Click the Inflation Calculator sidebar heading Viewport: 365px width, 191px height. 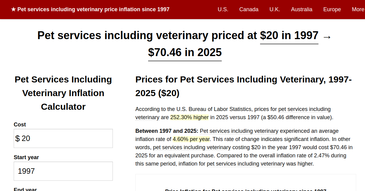63,93
